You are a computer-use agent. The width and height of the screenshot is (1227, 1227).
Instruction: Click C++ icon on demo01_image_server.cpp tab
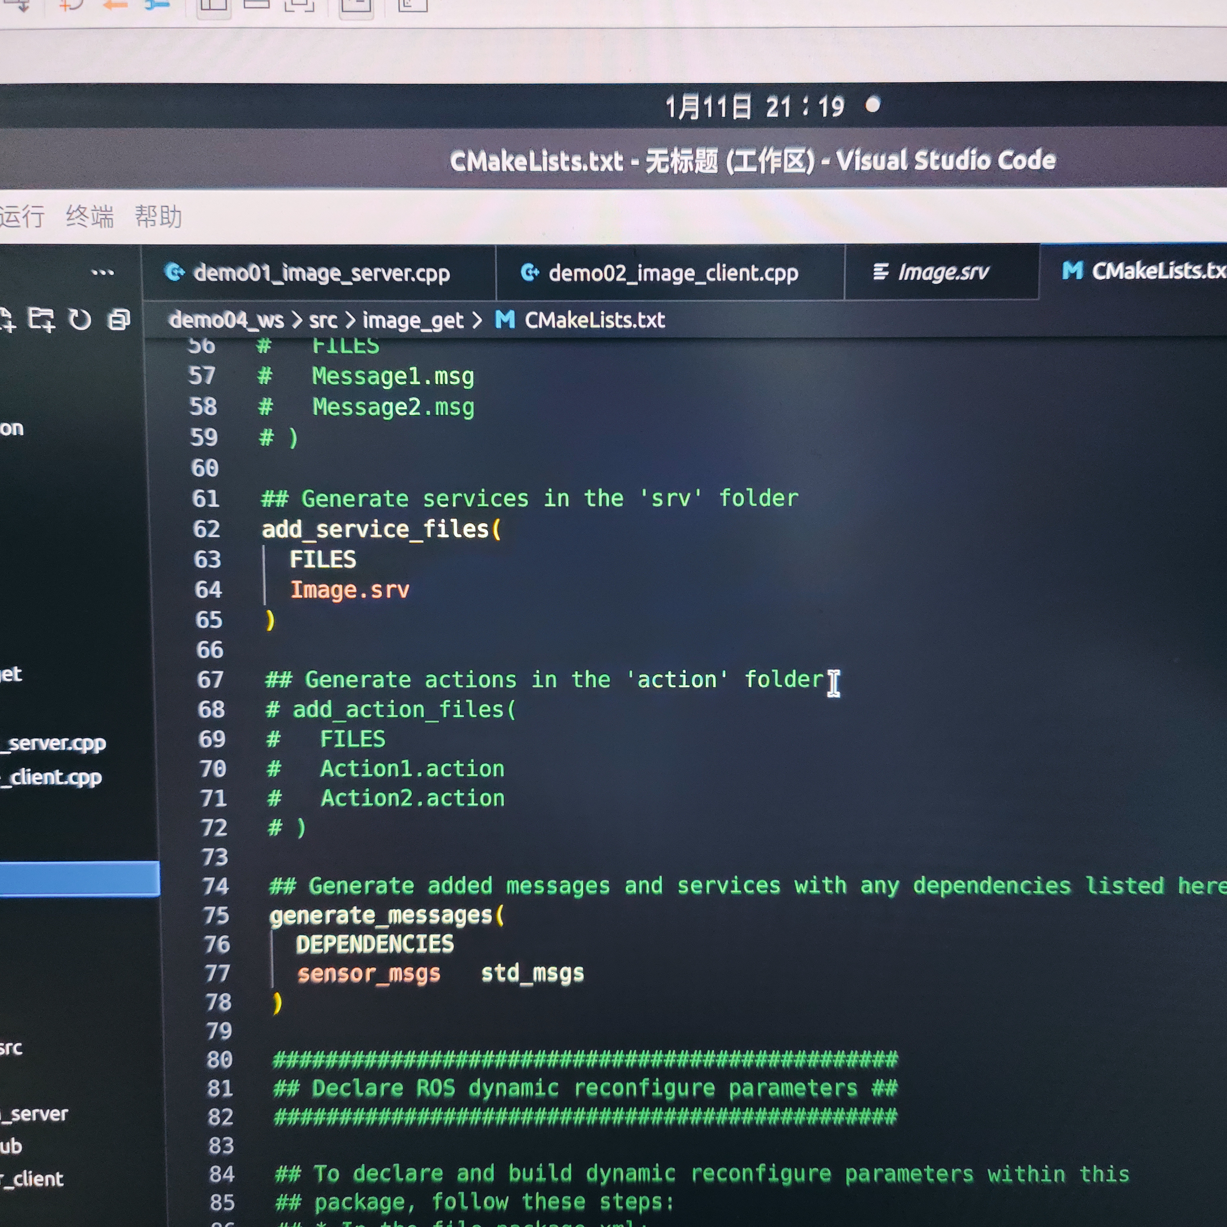174,272
